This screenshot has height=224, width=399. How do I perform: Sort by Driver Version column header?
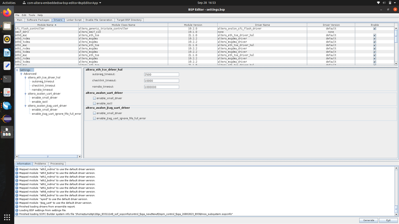[331, 25]
